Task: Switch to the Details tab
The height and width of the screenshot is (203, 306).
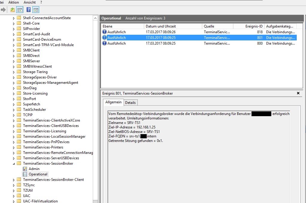Action: (x=130, y=103)
